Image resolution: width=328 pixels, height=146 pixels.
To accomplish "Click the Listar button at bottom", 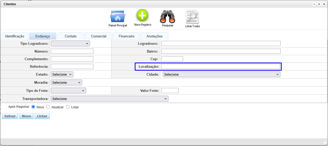I will coord(42,116).
